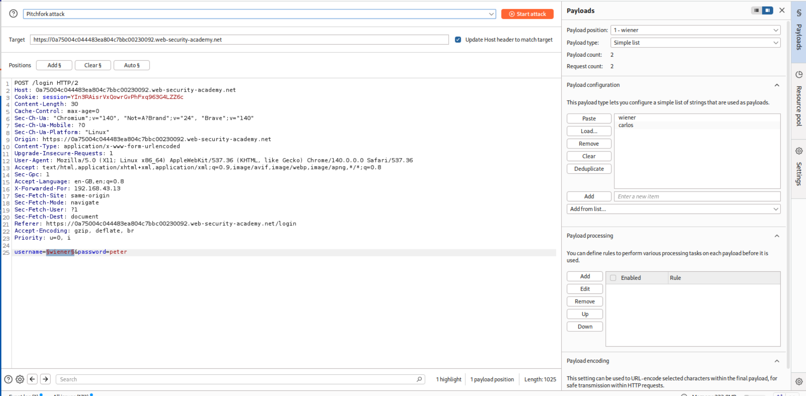Open the Payload position dropdown
The width and height of the screenshot is (806, 396).
click(x=775, y=30)
